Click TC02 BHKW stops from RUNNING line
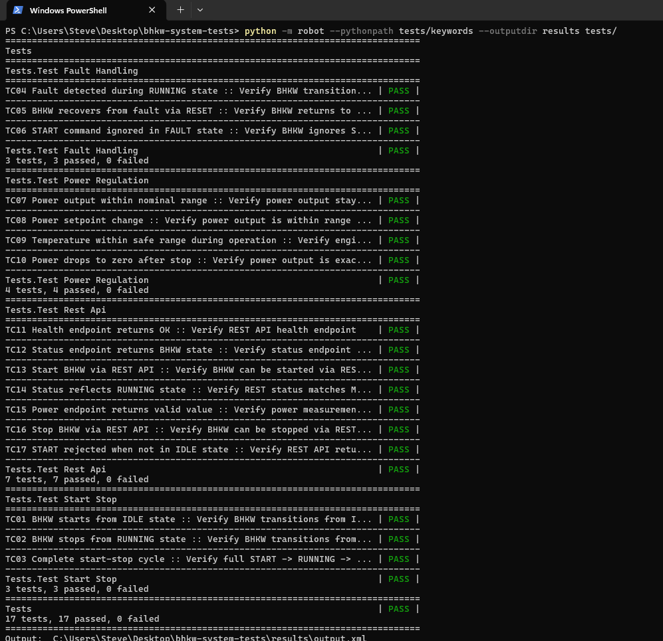The image size is (663, 641). click(212, 539)
